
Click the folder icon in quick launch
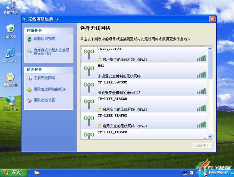point(37,173)
